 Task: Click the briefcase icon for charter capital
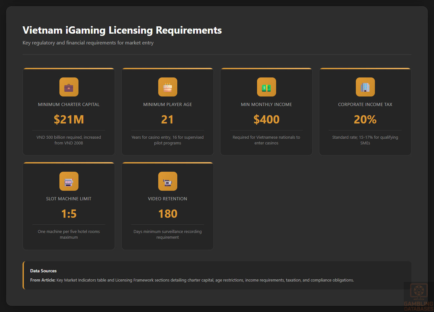click(x=69, y=87)
